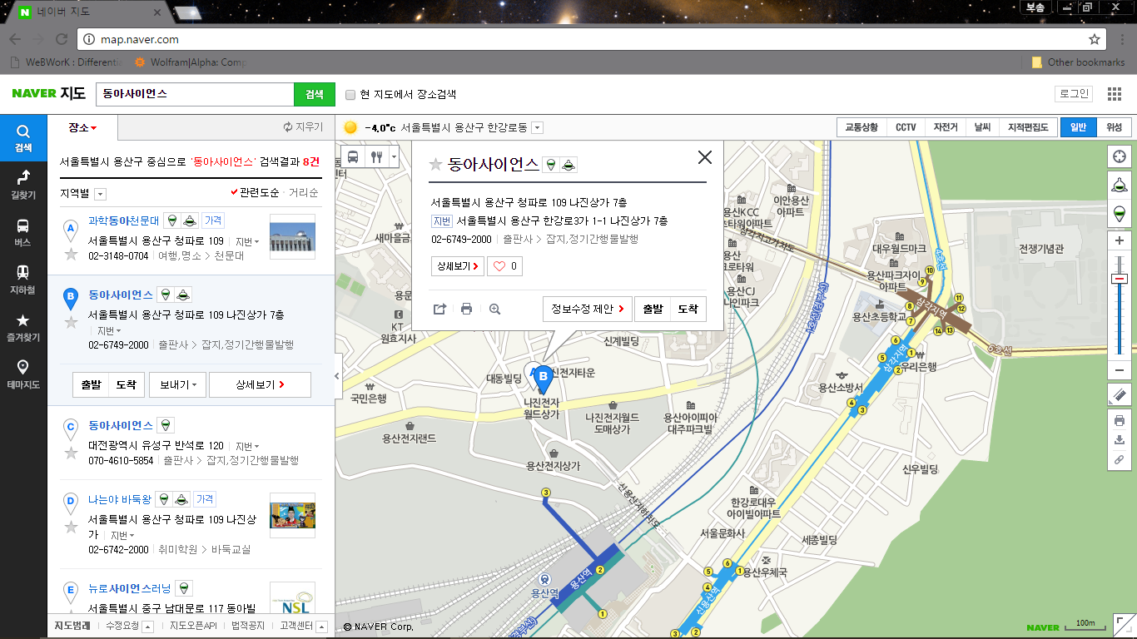The width and height of the screenshot is (1137, 639).
Task: Toggle favorite star next to 동아사이언스 title
Action: (x=436, y=165)
